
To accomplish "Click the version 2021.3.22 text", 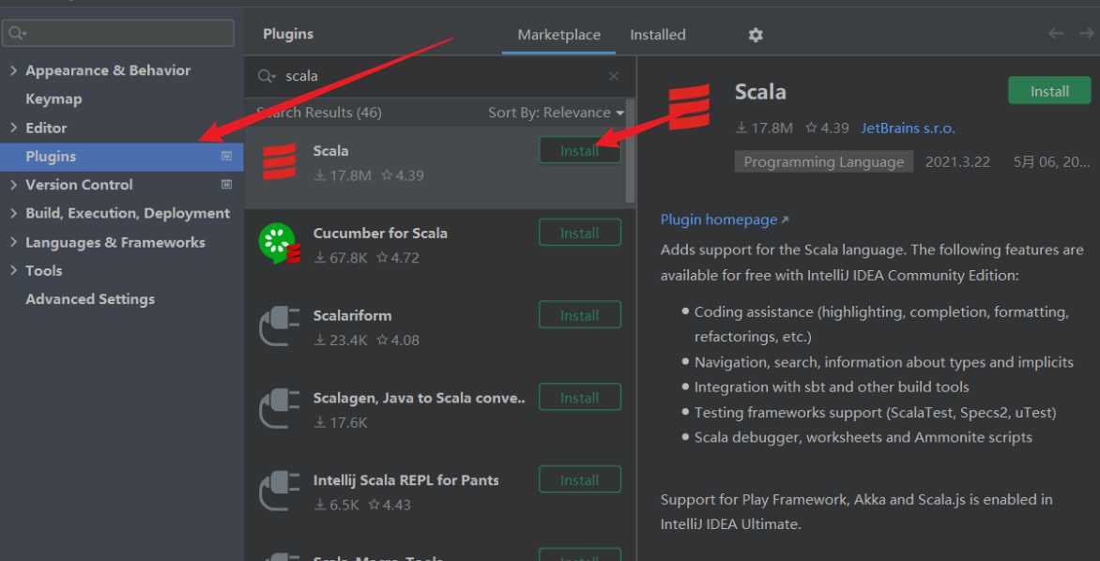I will pos(957,162).
